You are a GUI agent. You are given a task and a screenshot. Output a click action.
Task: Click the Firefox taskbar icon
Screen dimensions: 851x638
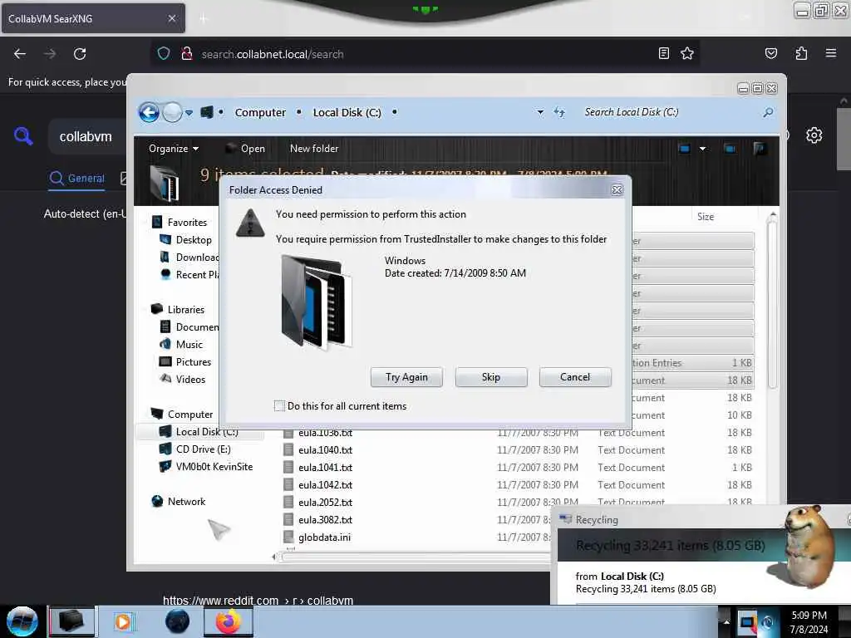(x=229, y=621)
